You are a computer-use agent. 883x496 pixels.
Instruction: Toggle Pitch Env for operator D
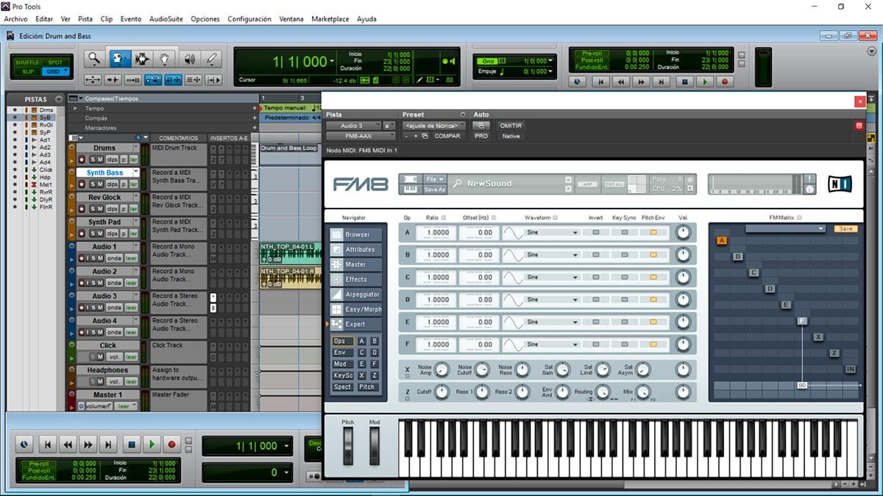tap(653, 299)
